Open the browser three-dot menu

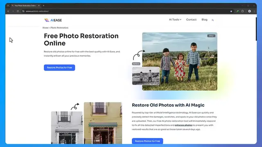(x=254, y=11)
